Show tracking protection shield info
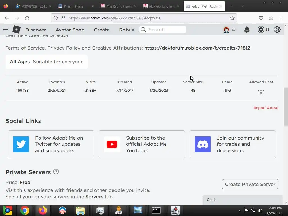288x216 pixels. pos(56,18)
